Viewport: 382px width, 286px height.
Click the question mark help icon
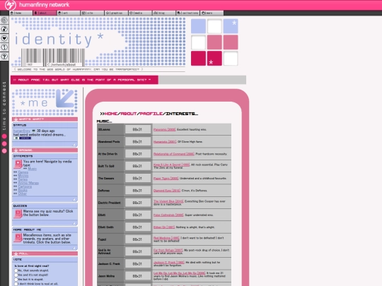pyautogui.click(x=4, y=56)
